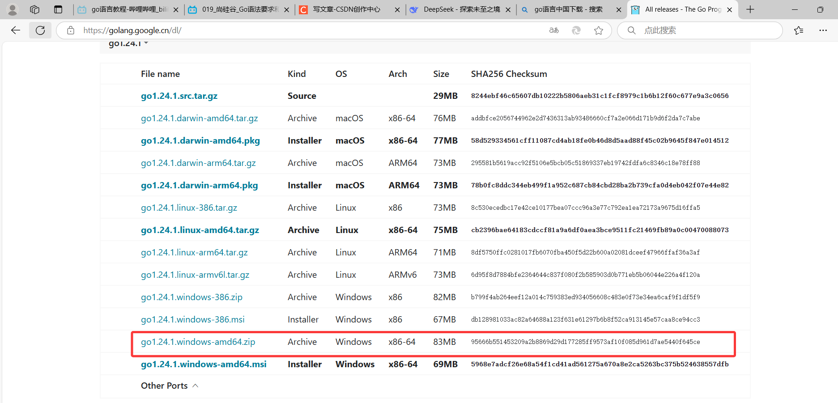This screenshot has width=838, height=403.
Task: Click the 83MB size cell
Action: point(444,342)
